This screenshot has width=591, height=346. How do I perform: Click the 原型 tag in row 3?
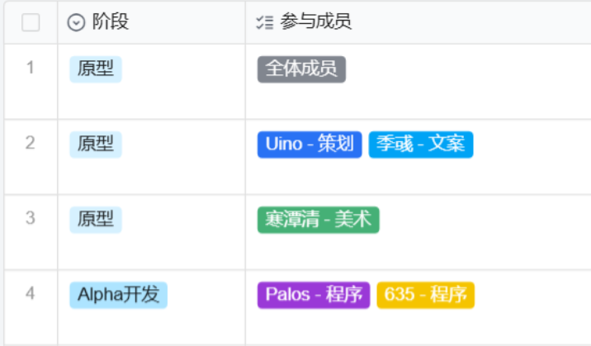click(x=96, y=220)
